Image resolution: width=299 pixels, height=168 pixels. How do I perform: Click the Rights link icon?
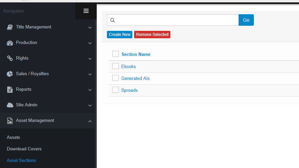(10, 58)
